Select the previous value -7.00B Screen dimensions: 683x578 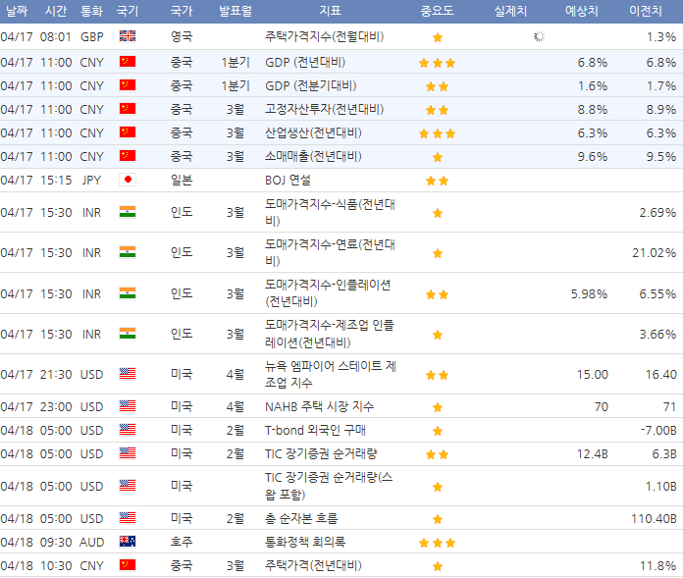pos(658,431)
